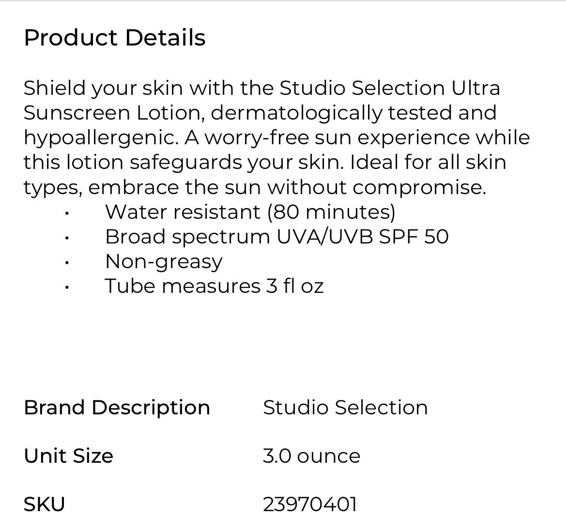566x531 pixels.
Task: Click the 'Broad spectrum UVA/UVB SPF 50' bullet
Action: click(x=277, y=237)
